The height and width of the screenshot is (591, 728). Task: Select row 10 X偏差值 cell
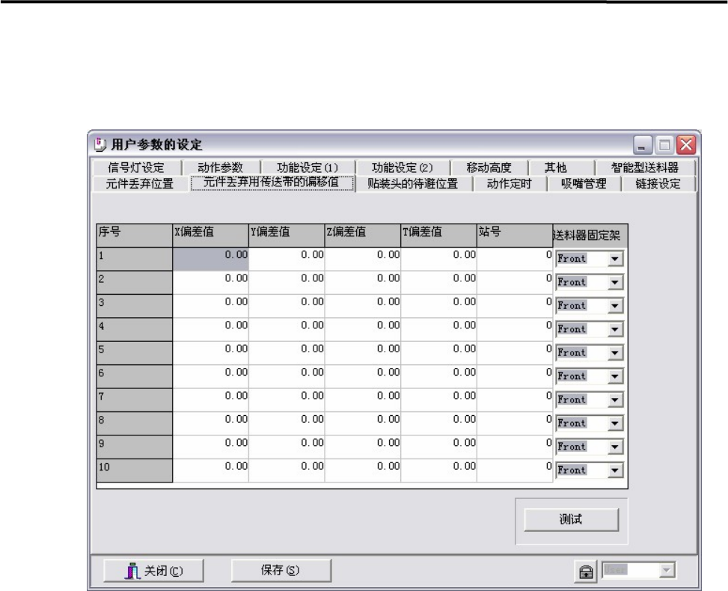[211, 471]
